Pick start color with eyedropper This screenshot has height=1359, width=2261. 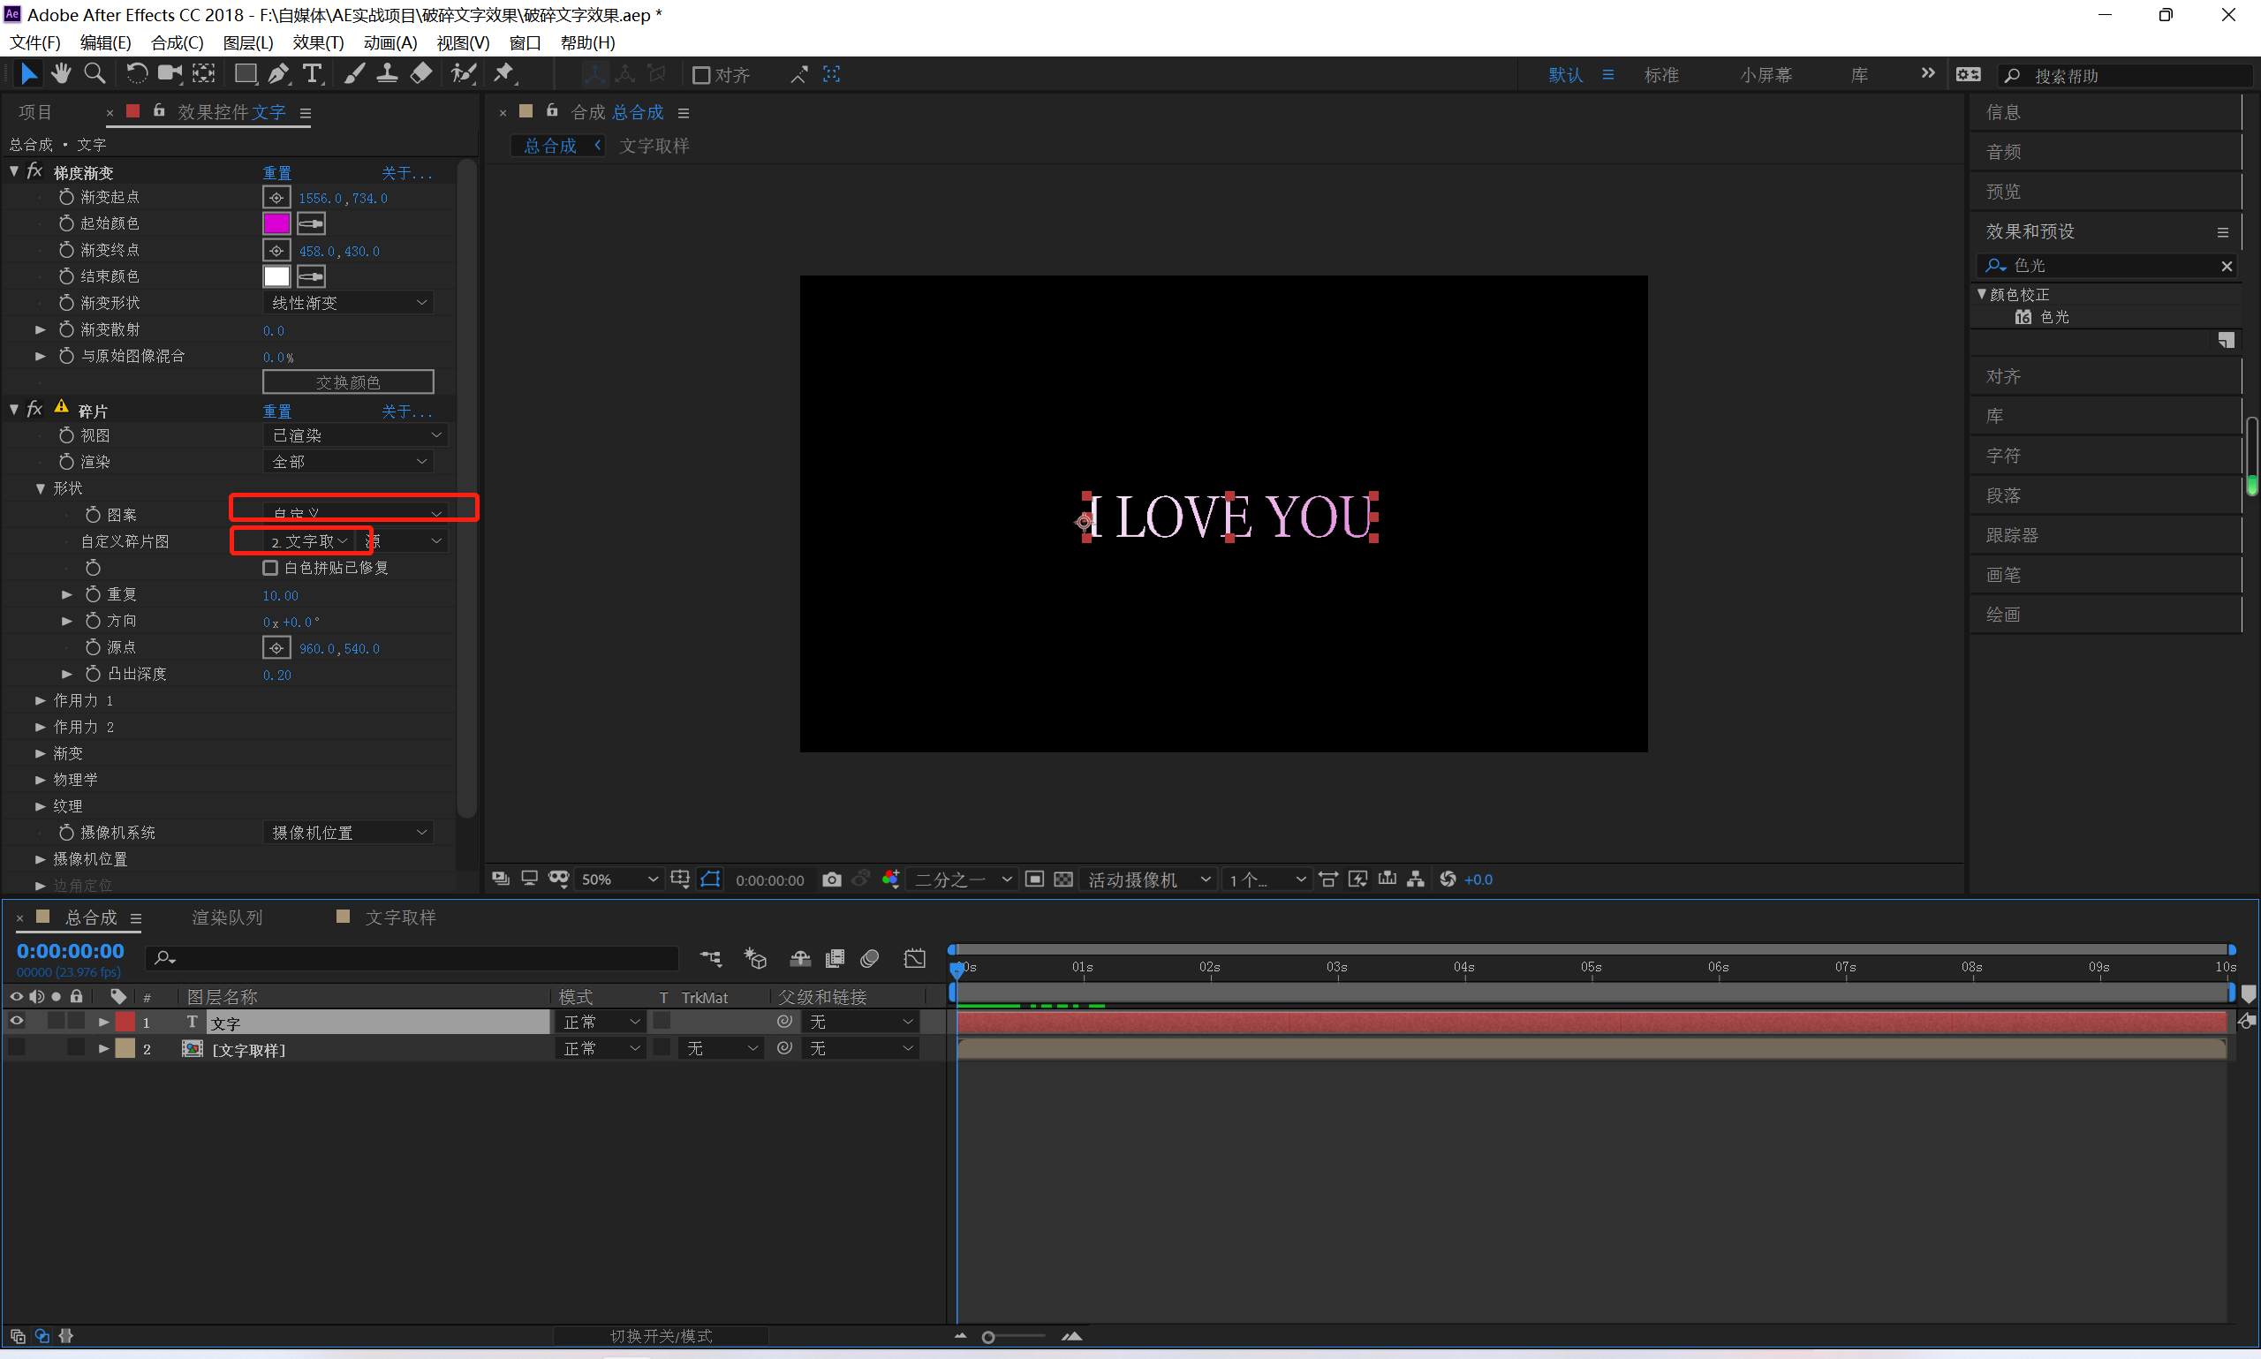(x=312, y=223)
